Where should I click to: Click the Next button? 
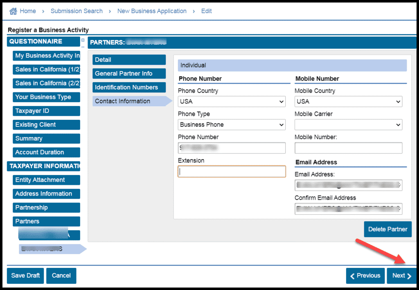401,276
